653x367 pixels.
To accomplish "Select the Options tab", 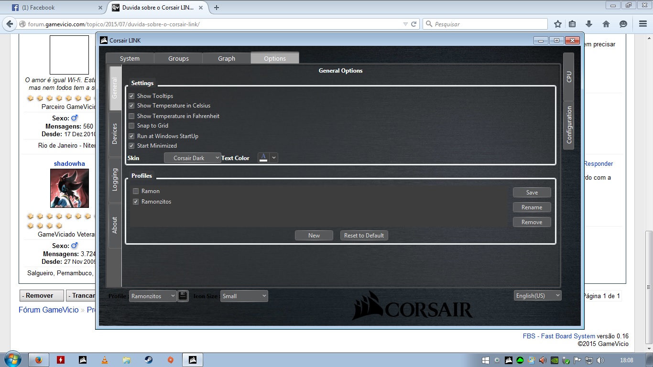I will click(x=275, y=58).
